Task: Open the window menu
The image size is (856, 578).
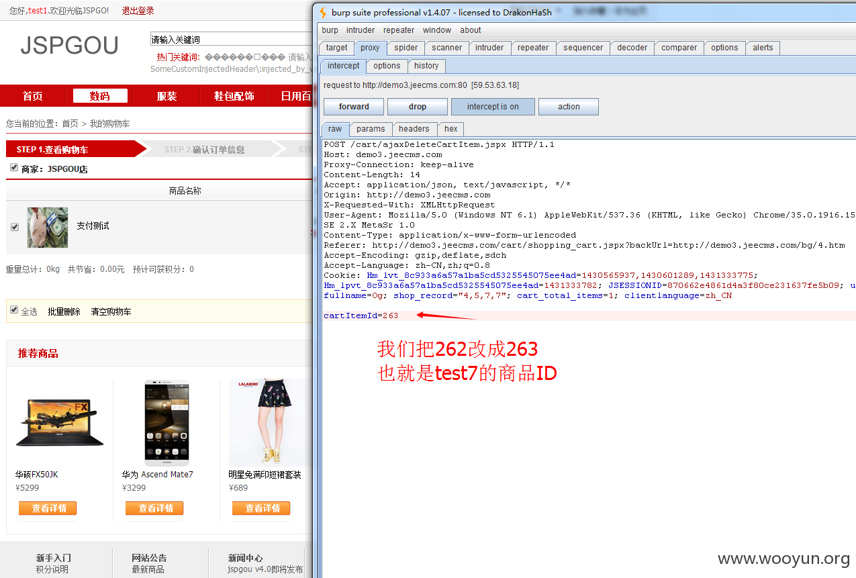Action: (x=437, y=30)
